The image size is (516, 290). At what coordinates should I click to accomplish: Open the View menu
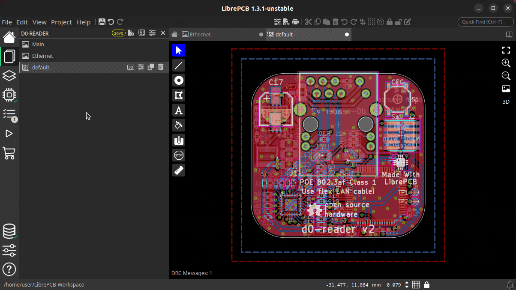tap(39, 22)
